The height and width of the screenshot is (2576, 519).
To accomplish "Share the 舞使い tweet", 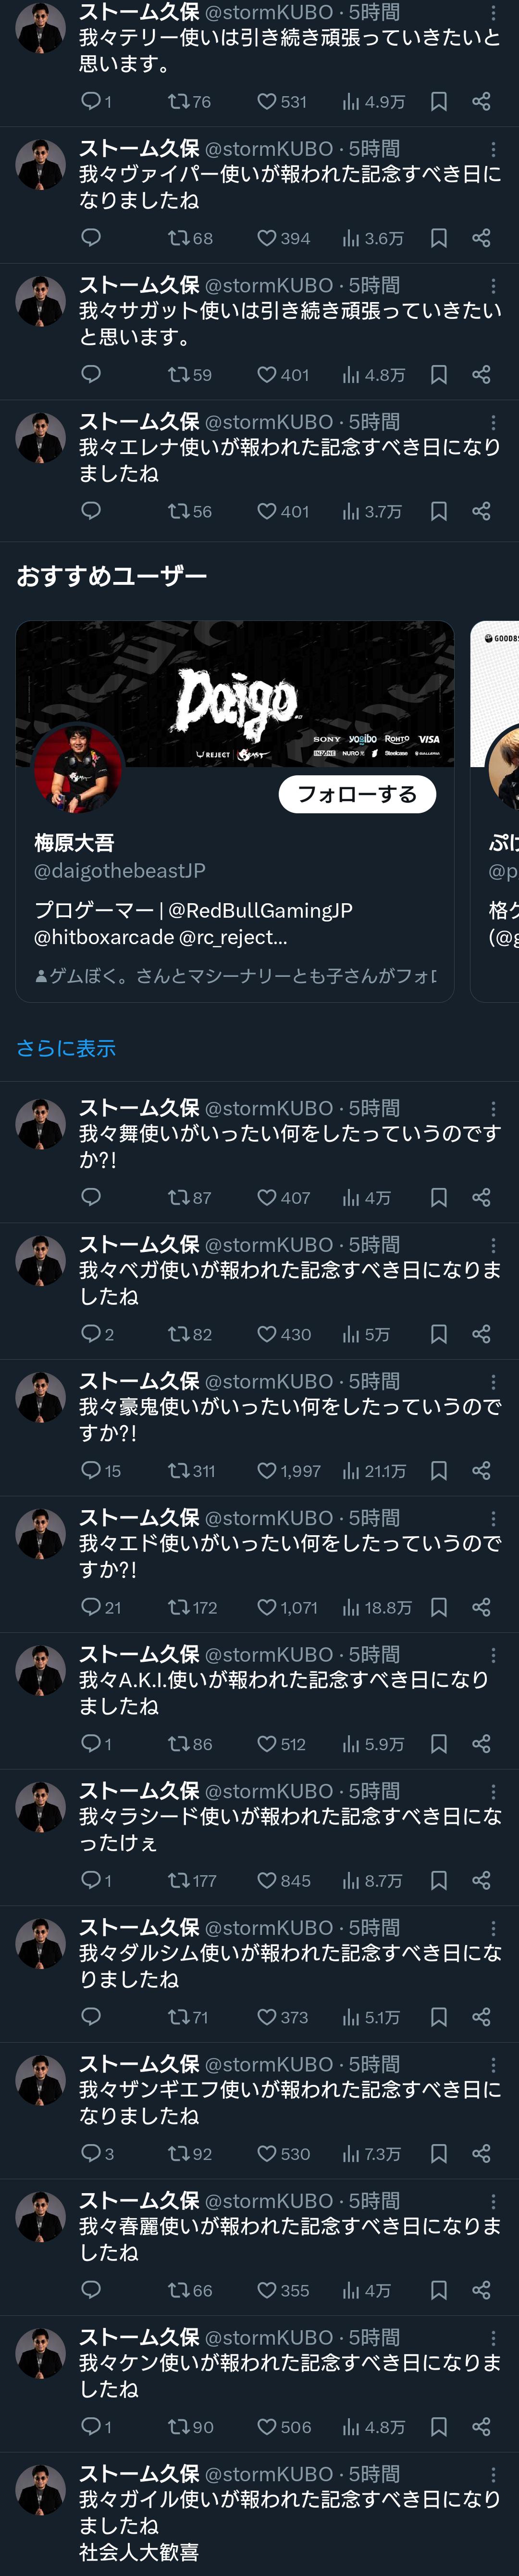I will click(x=481, y=1197).
